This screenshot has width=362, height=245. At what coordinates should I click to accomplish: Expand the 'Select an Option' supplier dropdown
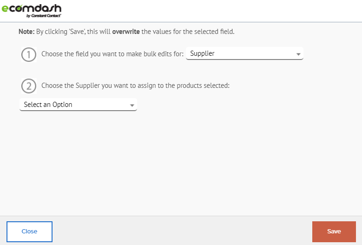click(x=78, y=105)
